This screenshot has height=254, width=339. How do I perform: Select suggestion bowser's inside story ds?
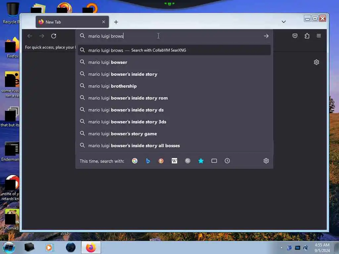point(174,110)
